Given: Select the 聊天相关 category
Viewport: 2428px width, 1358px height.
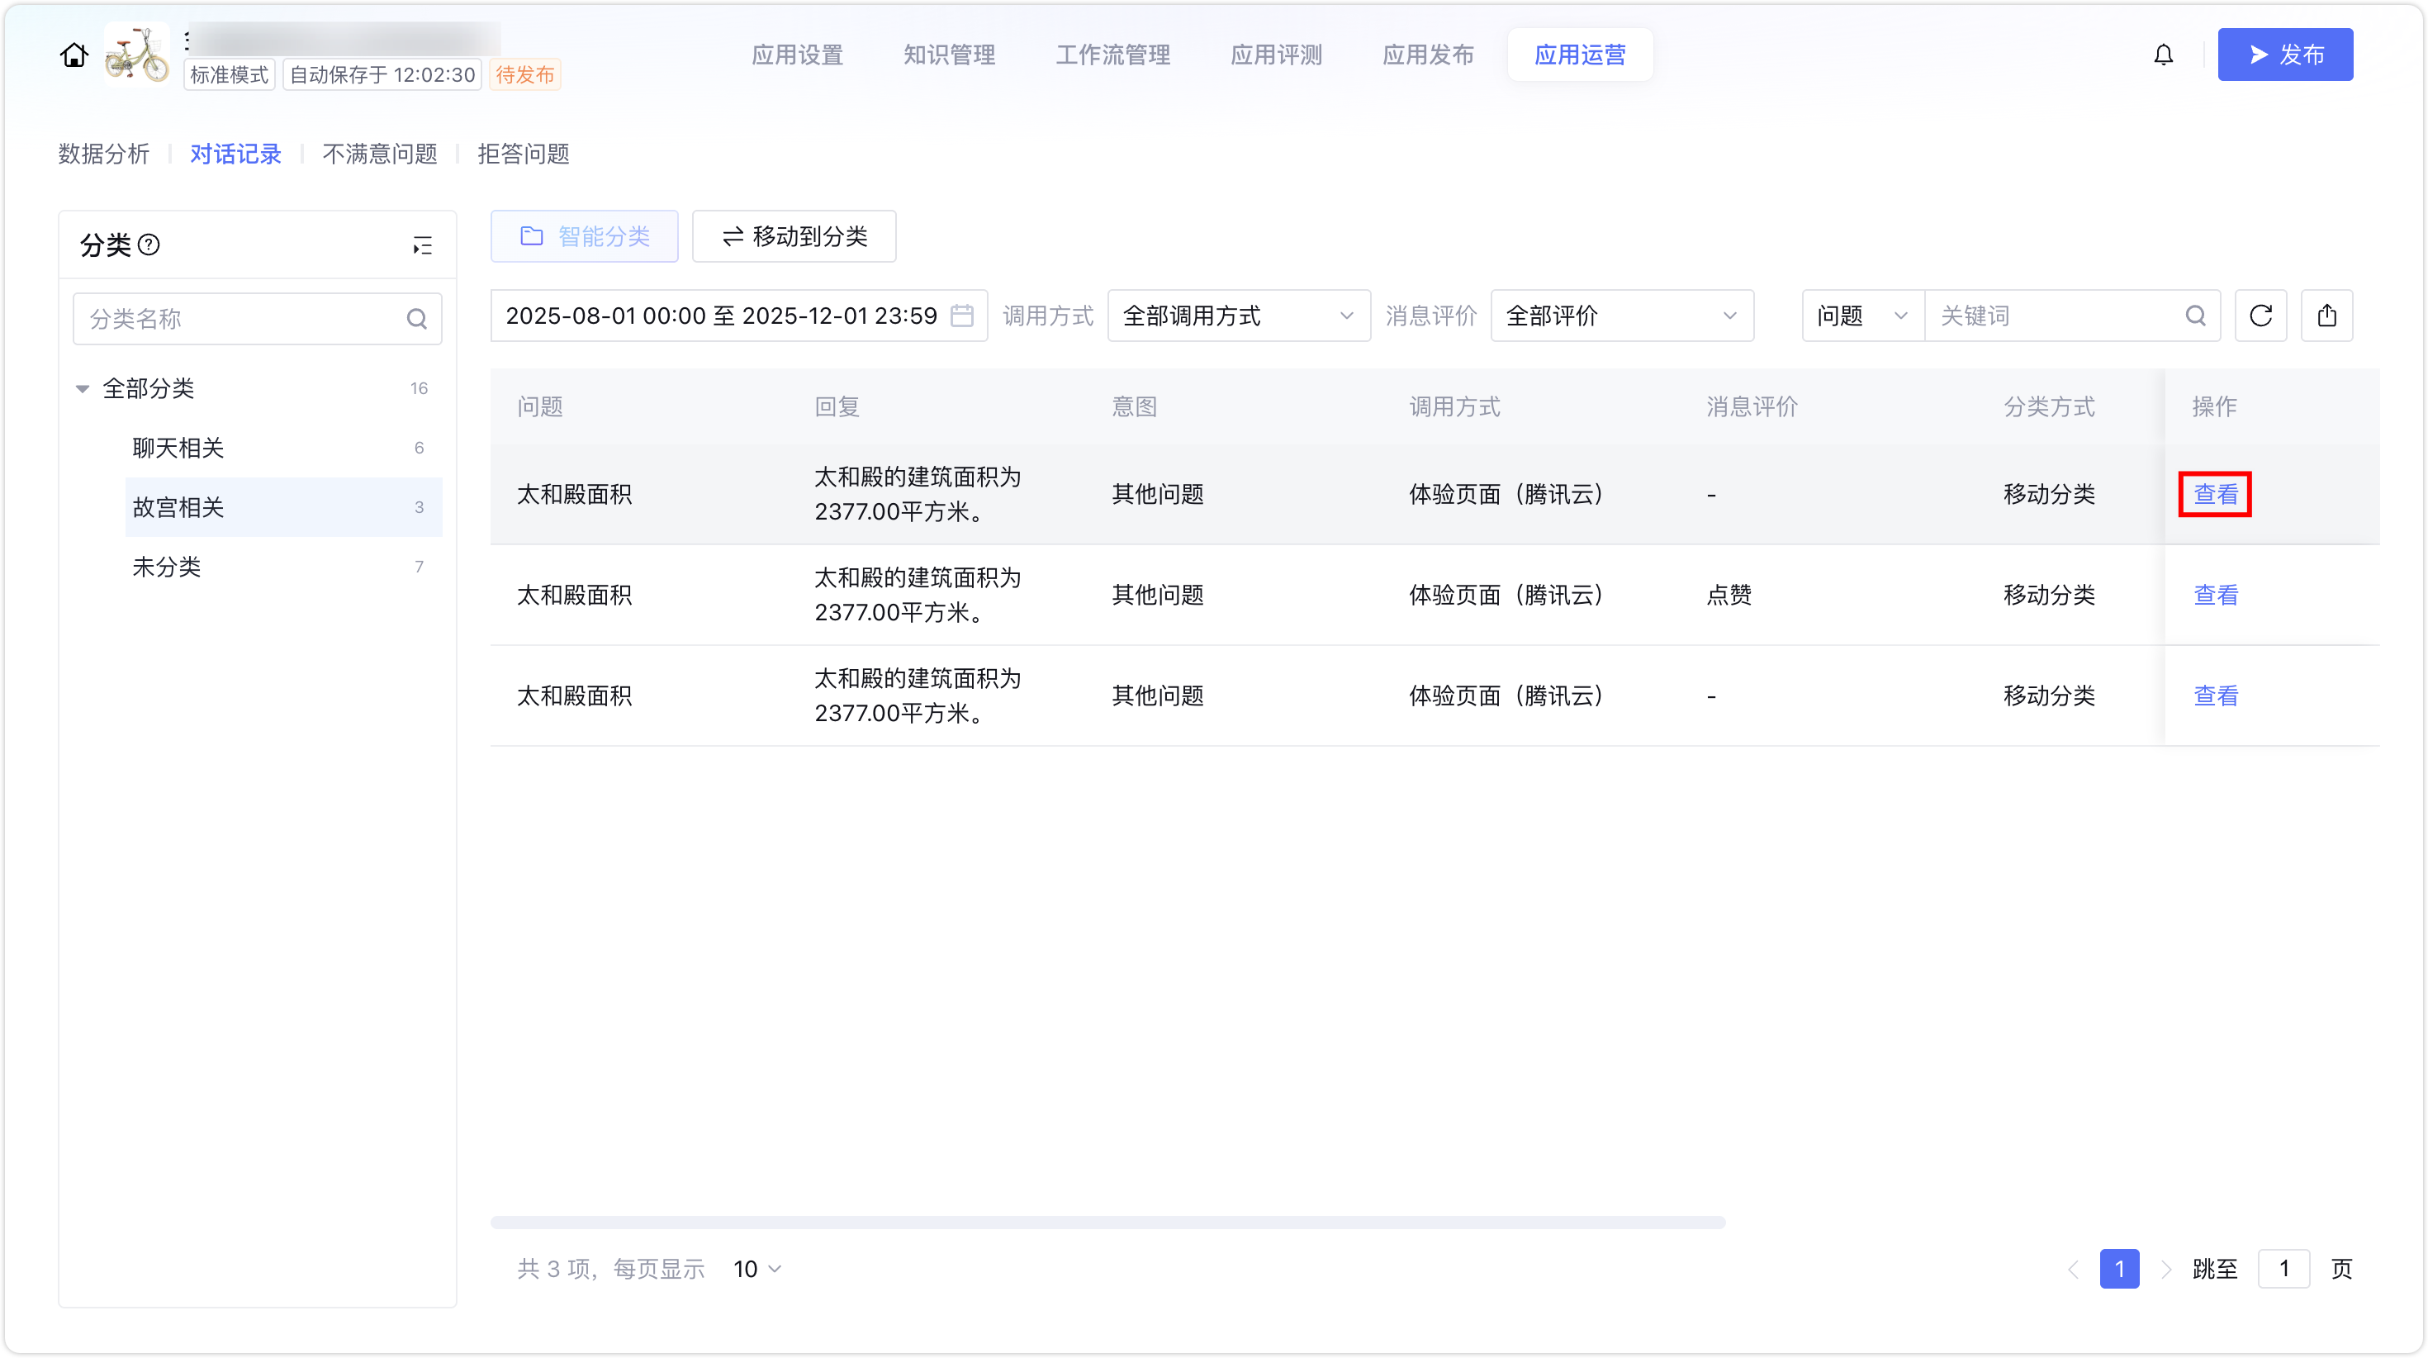Looking at the screenshot, I should [178, 448].
